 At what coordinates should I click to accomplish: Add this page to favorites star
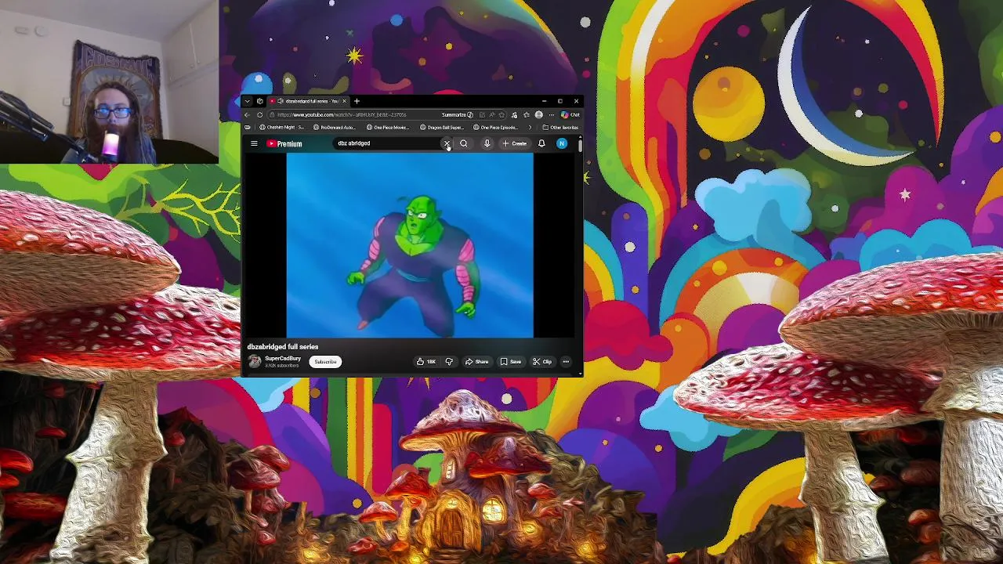pos(501,115)
